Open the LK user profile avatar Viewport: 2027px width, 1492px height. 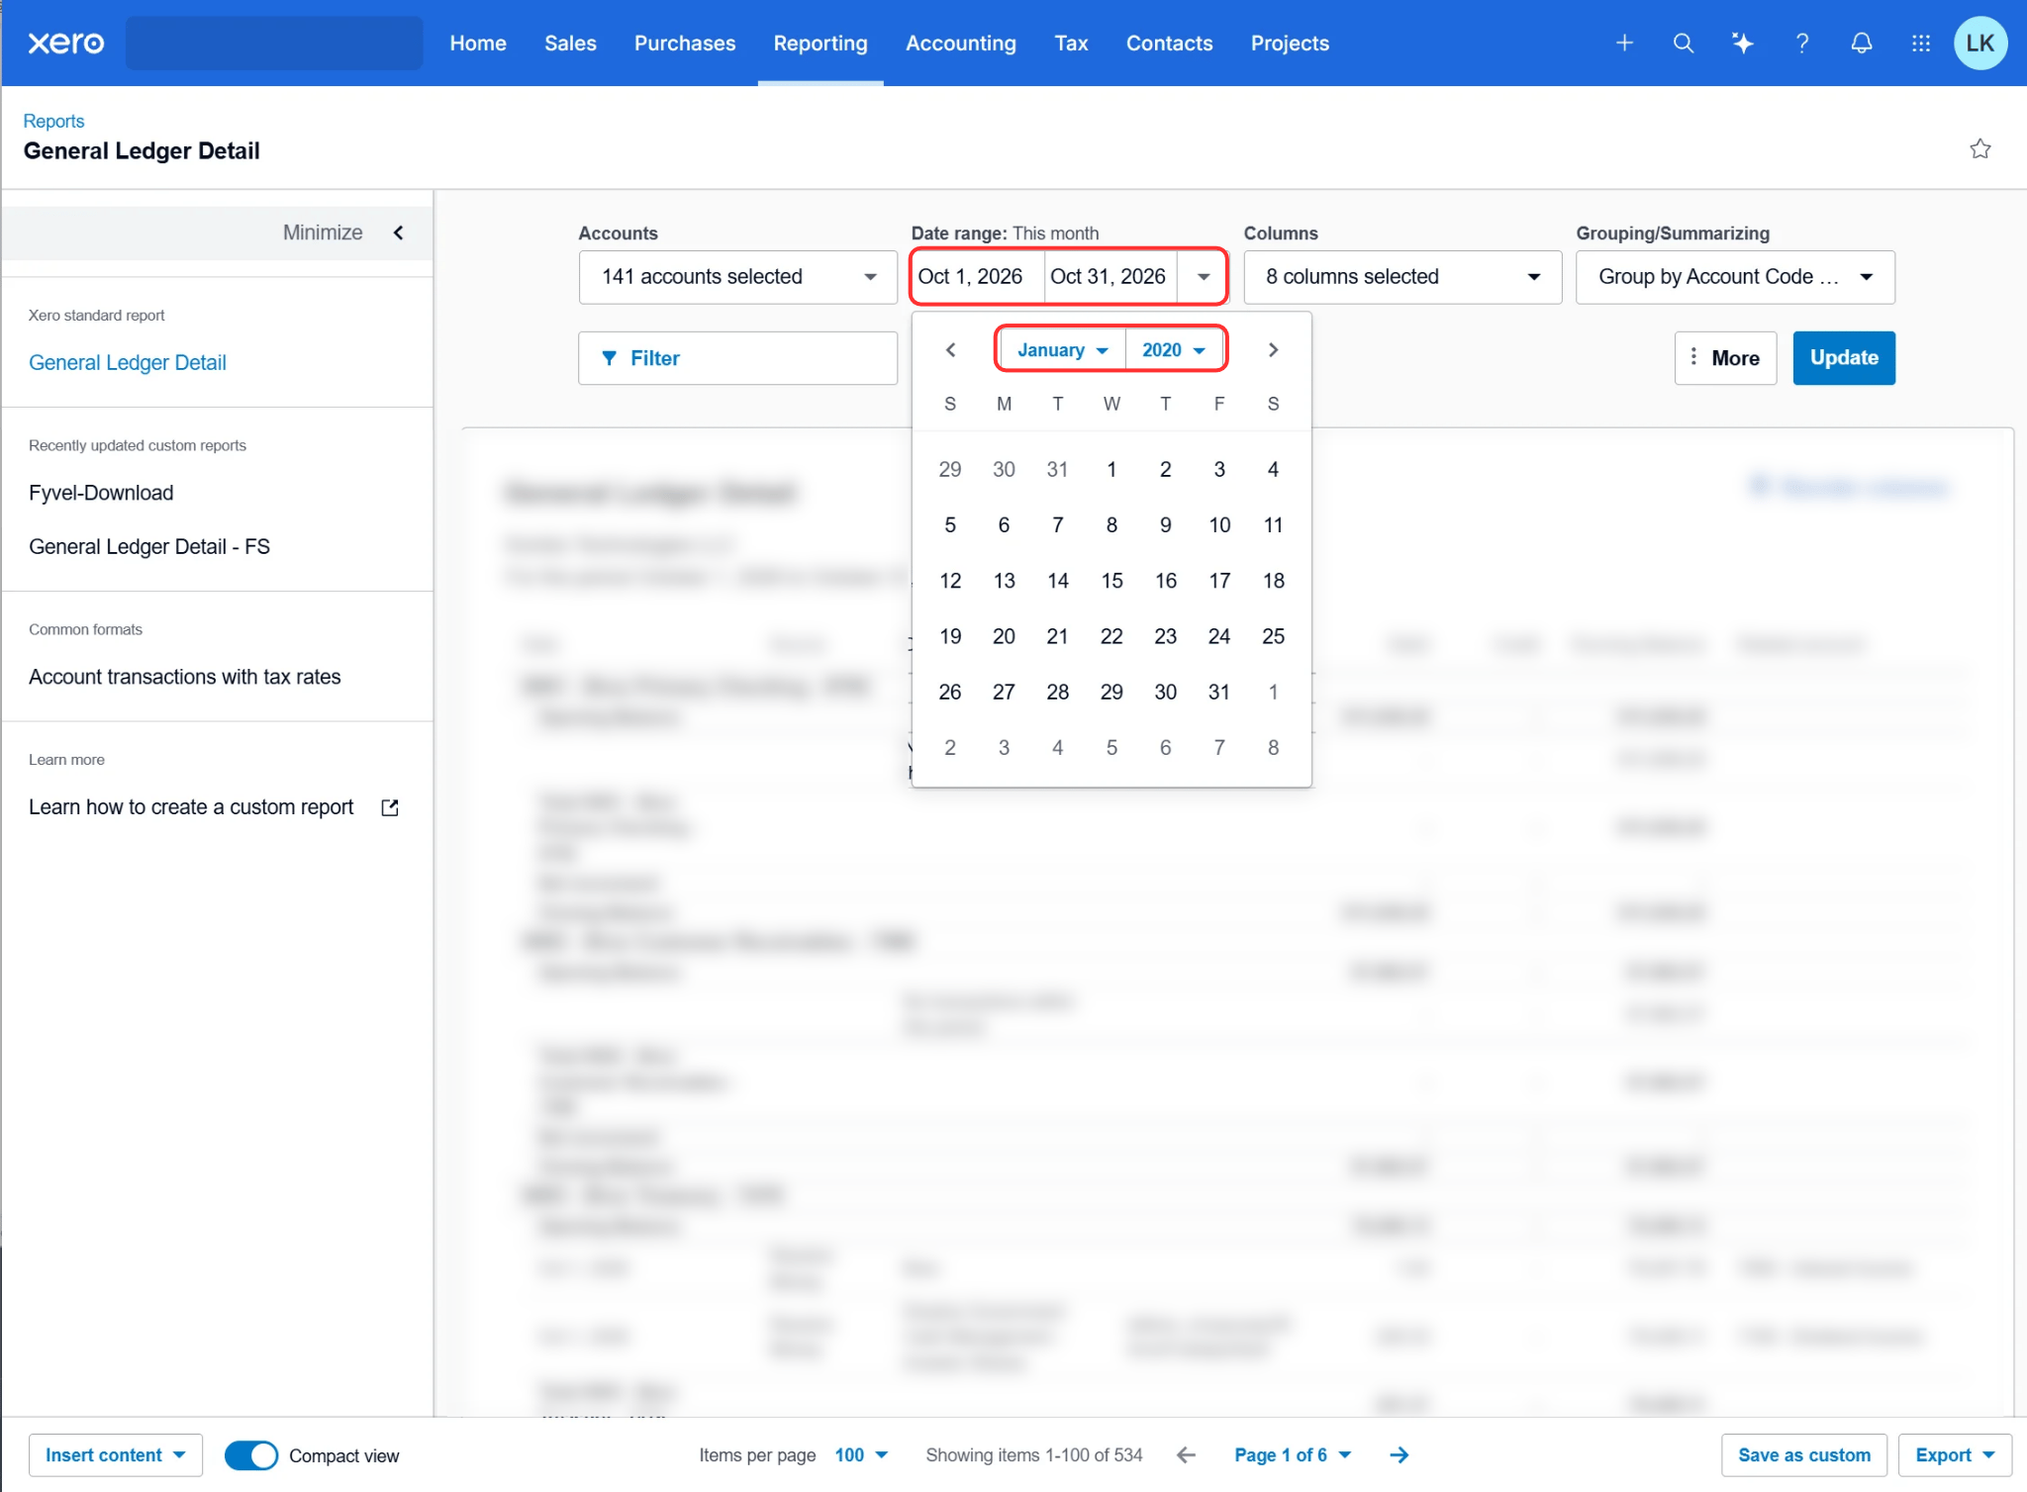click(1980, 43)
